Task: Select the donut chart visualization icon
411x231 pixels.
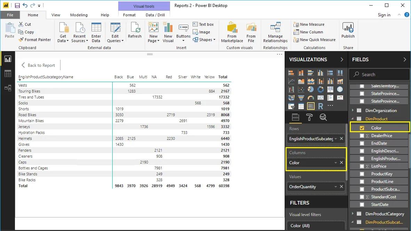Action: tap(320, 89)
